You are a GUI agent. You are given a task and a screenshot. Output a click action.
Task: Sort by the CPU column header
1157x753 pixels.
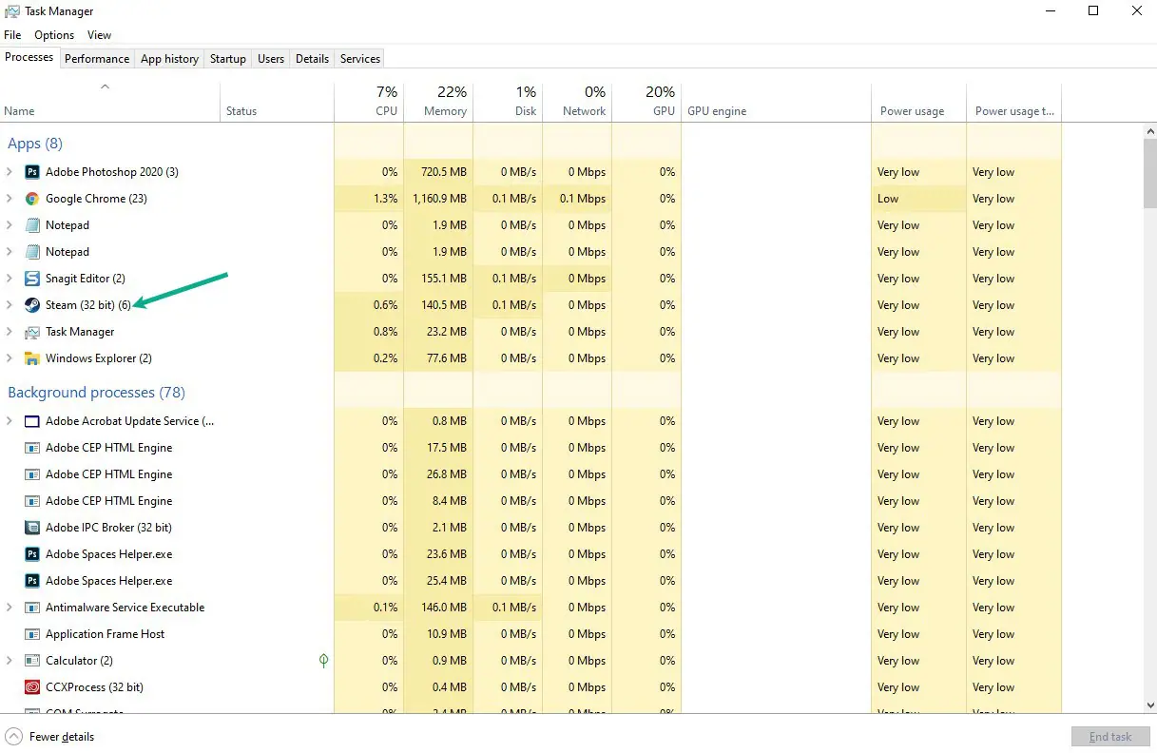(369, 103)
